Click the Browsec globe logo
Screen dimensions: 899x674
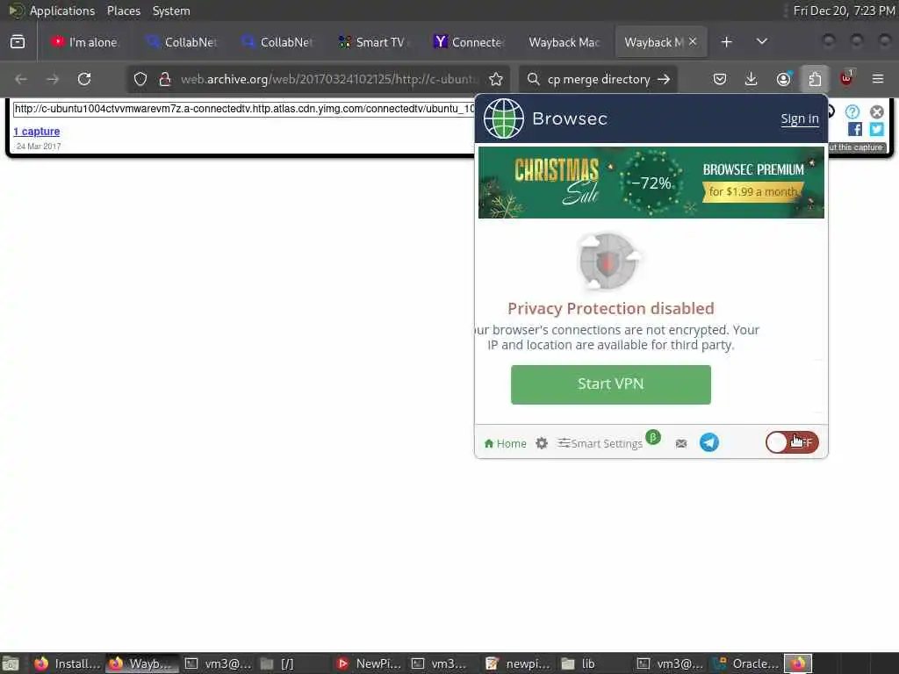tap(503, 118)
